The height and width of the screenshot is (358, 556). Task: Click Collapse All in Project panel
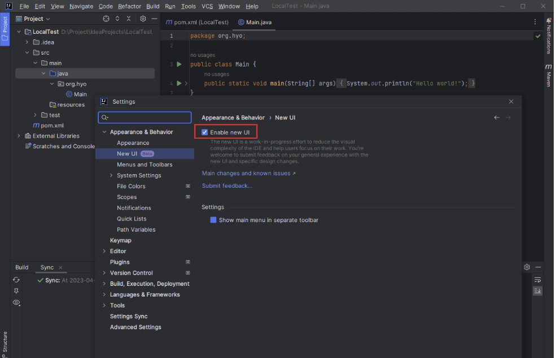click(x=129, y=19)
